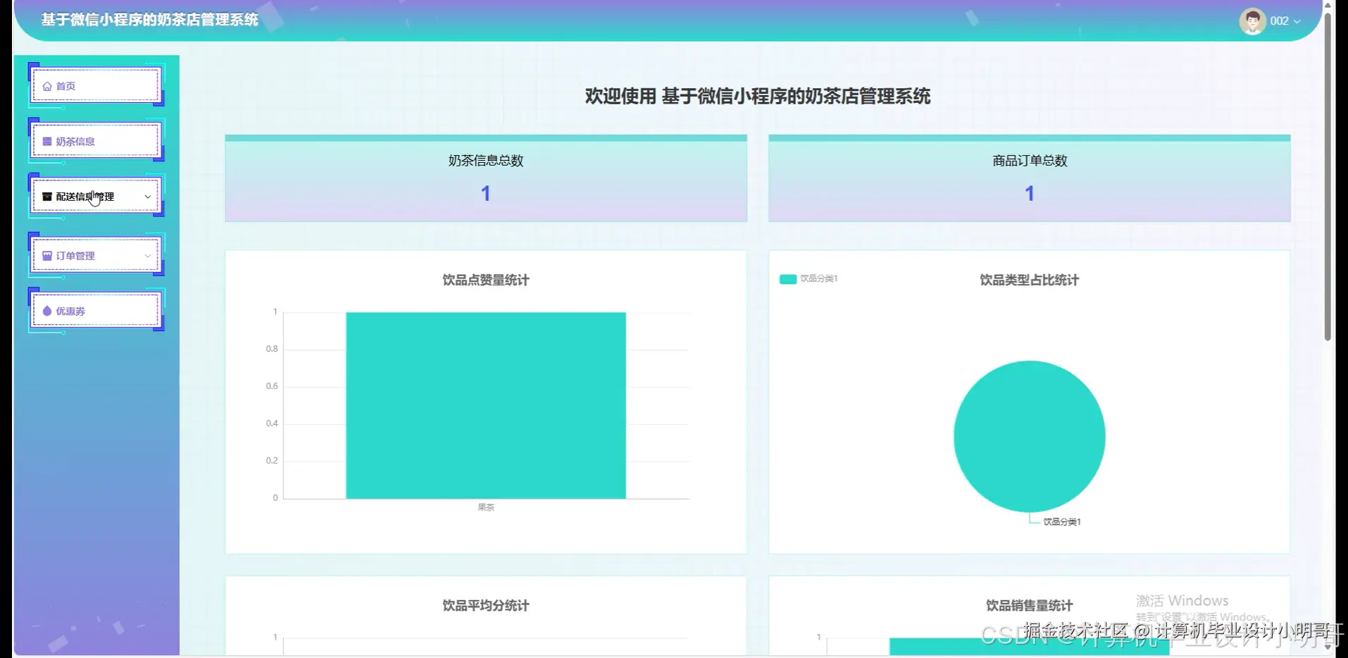Screen dimensions: 1348x658
Task: Click the pie chart slice for 饮品分类1
Action: coord(1029,436)
